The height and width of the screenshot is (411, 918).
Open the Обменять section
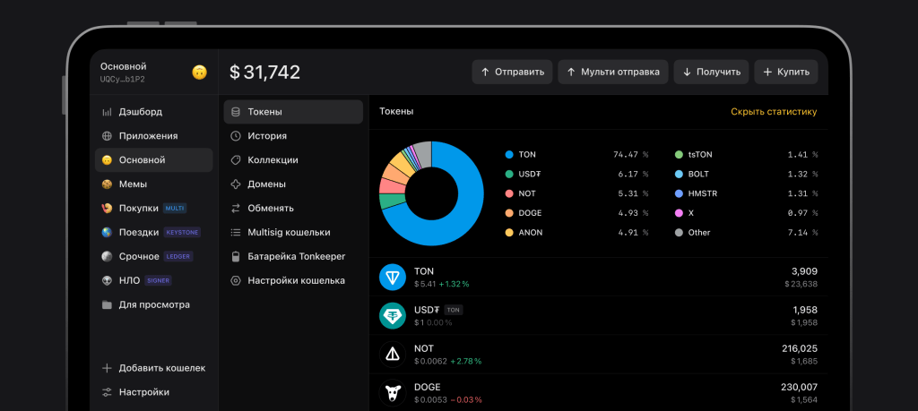click(x=293, y=208)
